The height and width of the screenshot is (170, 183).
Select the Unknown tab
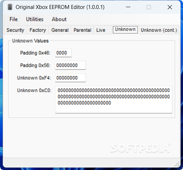pyautogui.click(x=125, y=30)
